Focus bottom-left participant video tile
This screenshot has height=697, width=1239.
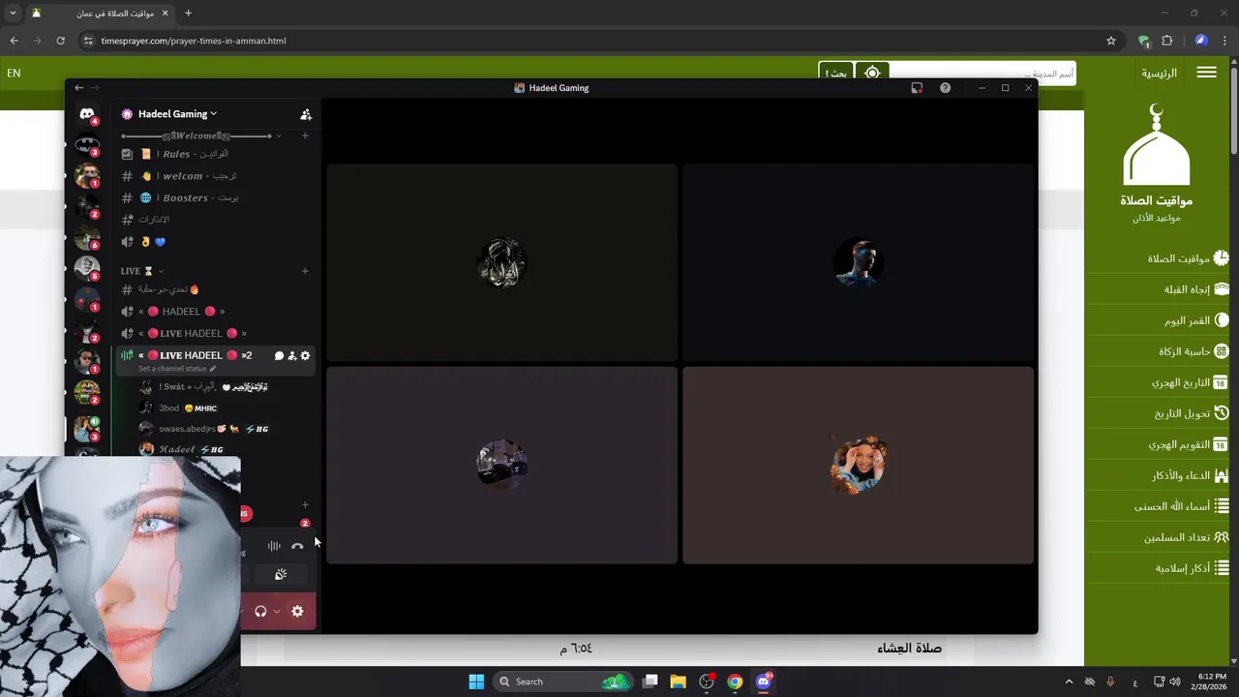pos(501,465)
